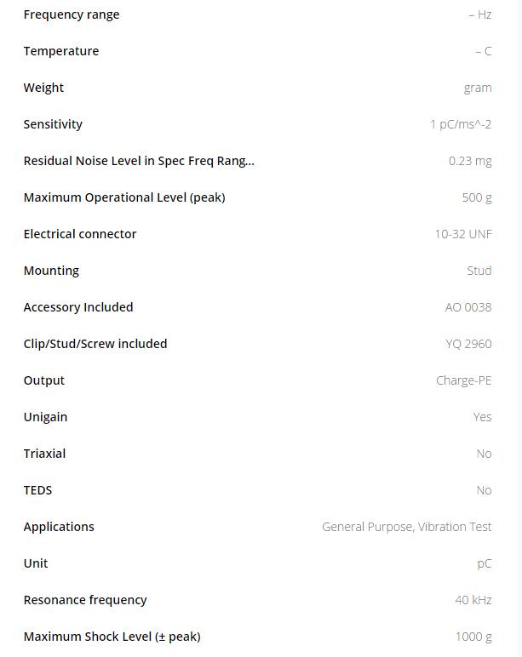Click part number YQ 2960
Image resolution: width=522 pixels, height=657 pixels.
click(x=468, y=344)
